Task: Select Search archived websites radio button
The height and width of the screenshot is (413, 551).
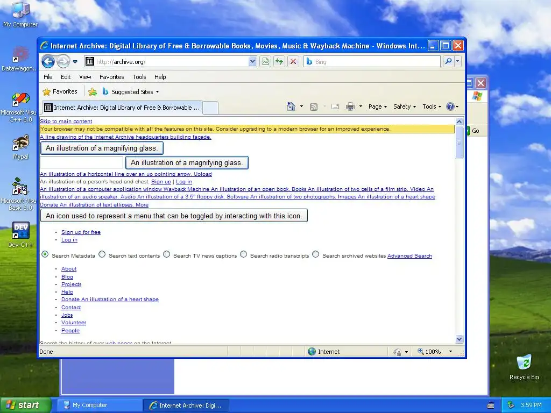Action: (315, 254)
